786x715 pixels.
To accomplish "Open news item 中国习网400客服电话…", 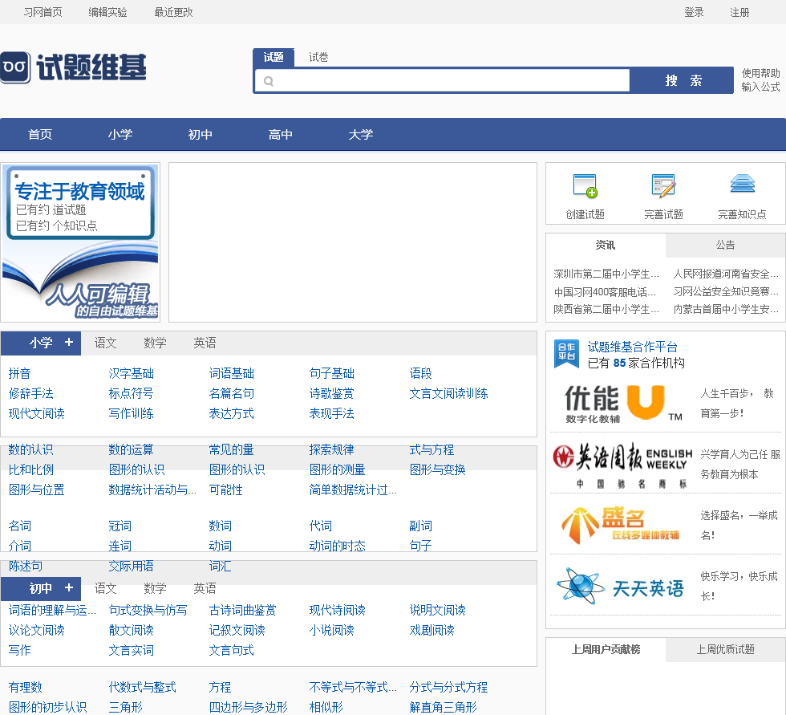I will (x=606, y=292).
